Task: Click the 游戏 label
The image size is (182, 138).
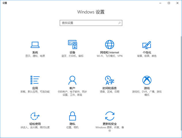Action: click(x=147, y=88)
